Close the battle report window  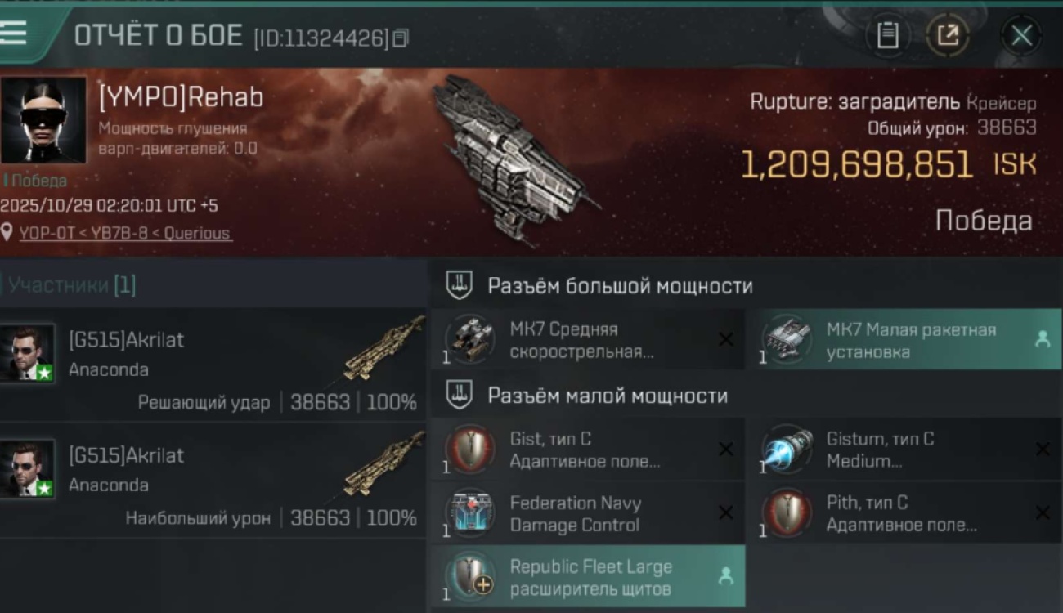(x=1021, y=35)
